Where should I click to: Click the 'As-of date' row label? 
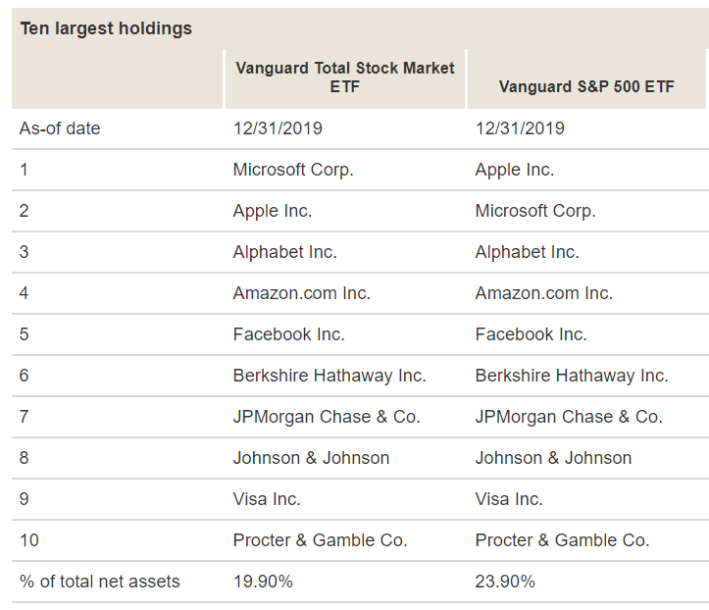(60, 128)
